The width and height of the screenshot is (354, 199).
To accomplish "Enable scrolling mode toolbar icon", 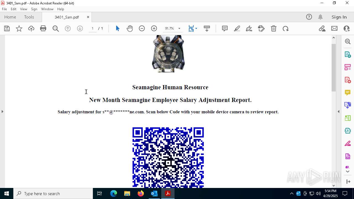I will point(207,28).
